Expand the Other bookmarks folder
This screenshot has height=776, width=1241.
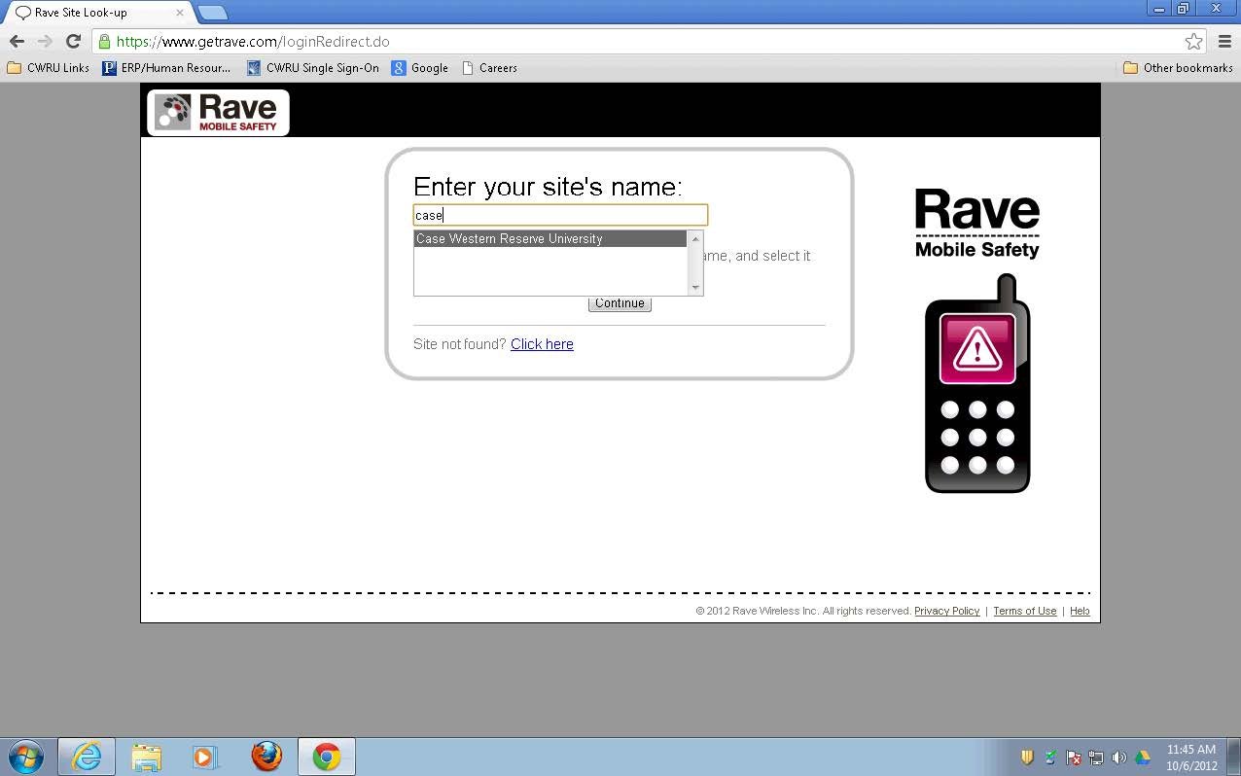click(1178, 68)
